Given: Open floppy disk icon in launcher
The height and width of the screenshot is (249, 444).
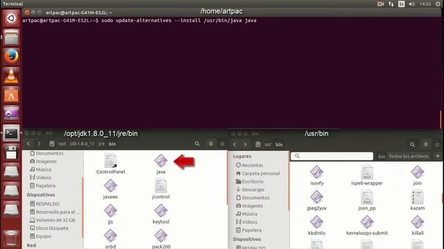Looking at the screenshot, I should click(x=11, y=152).
